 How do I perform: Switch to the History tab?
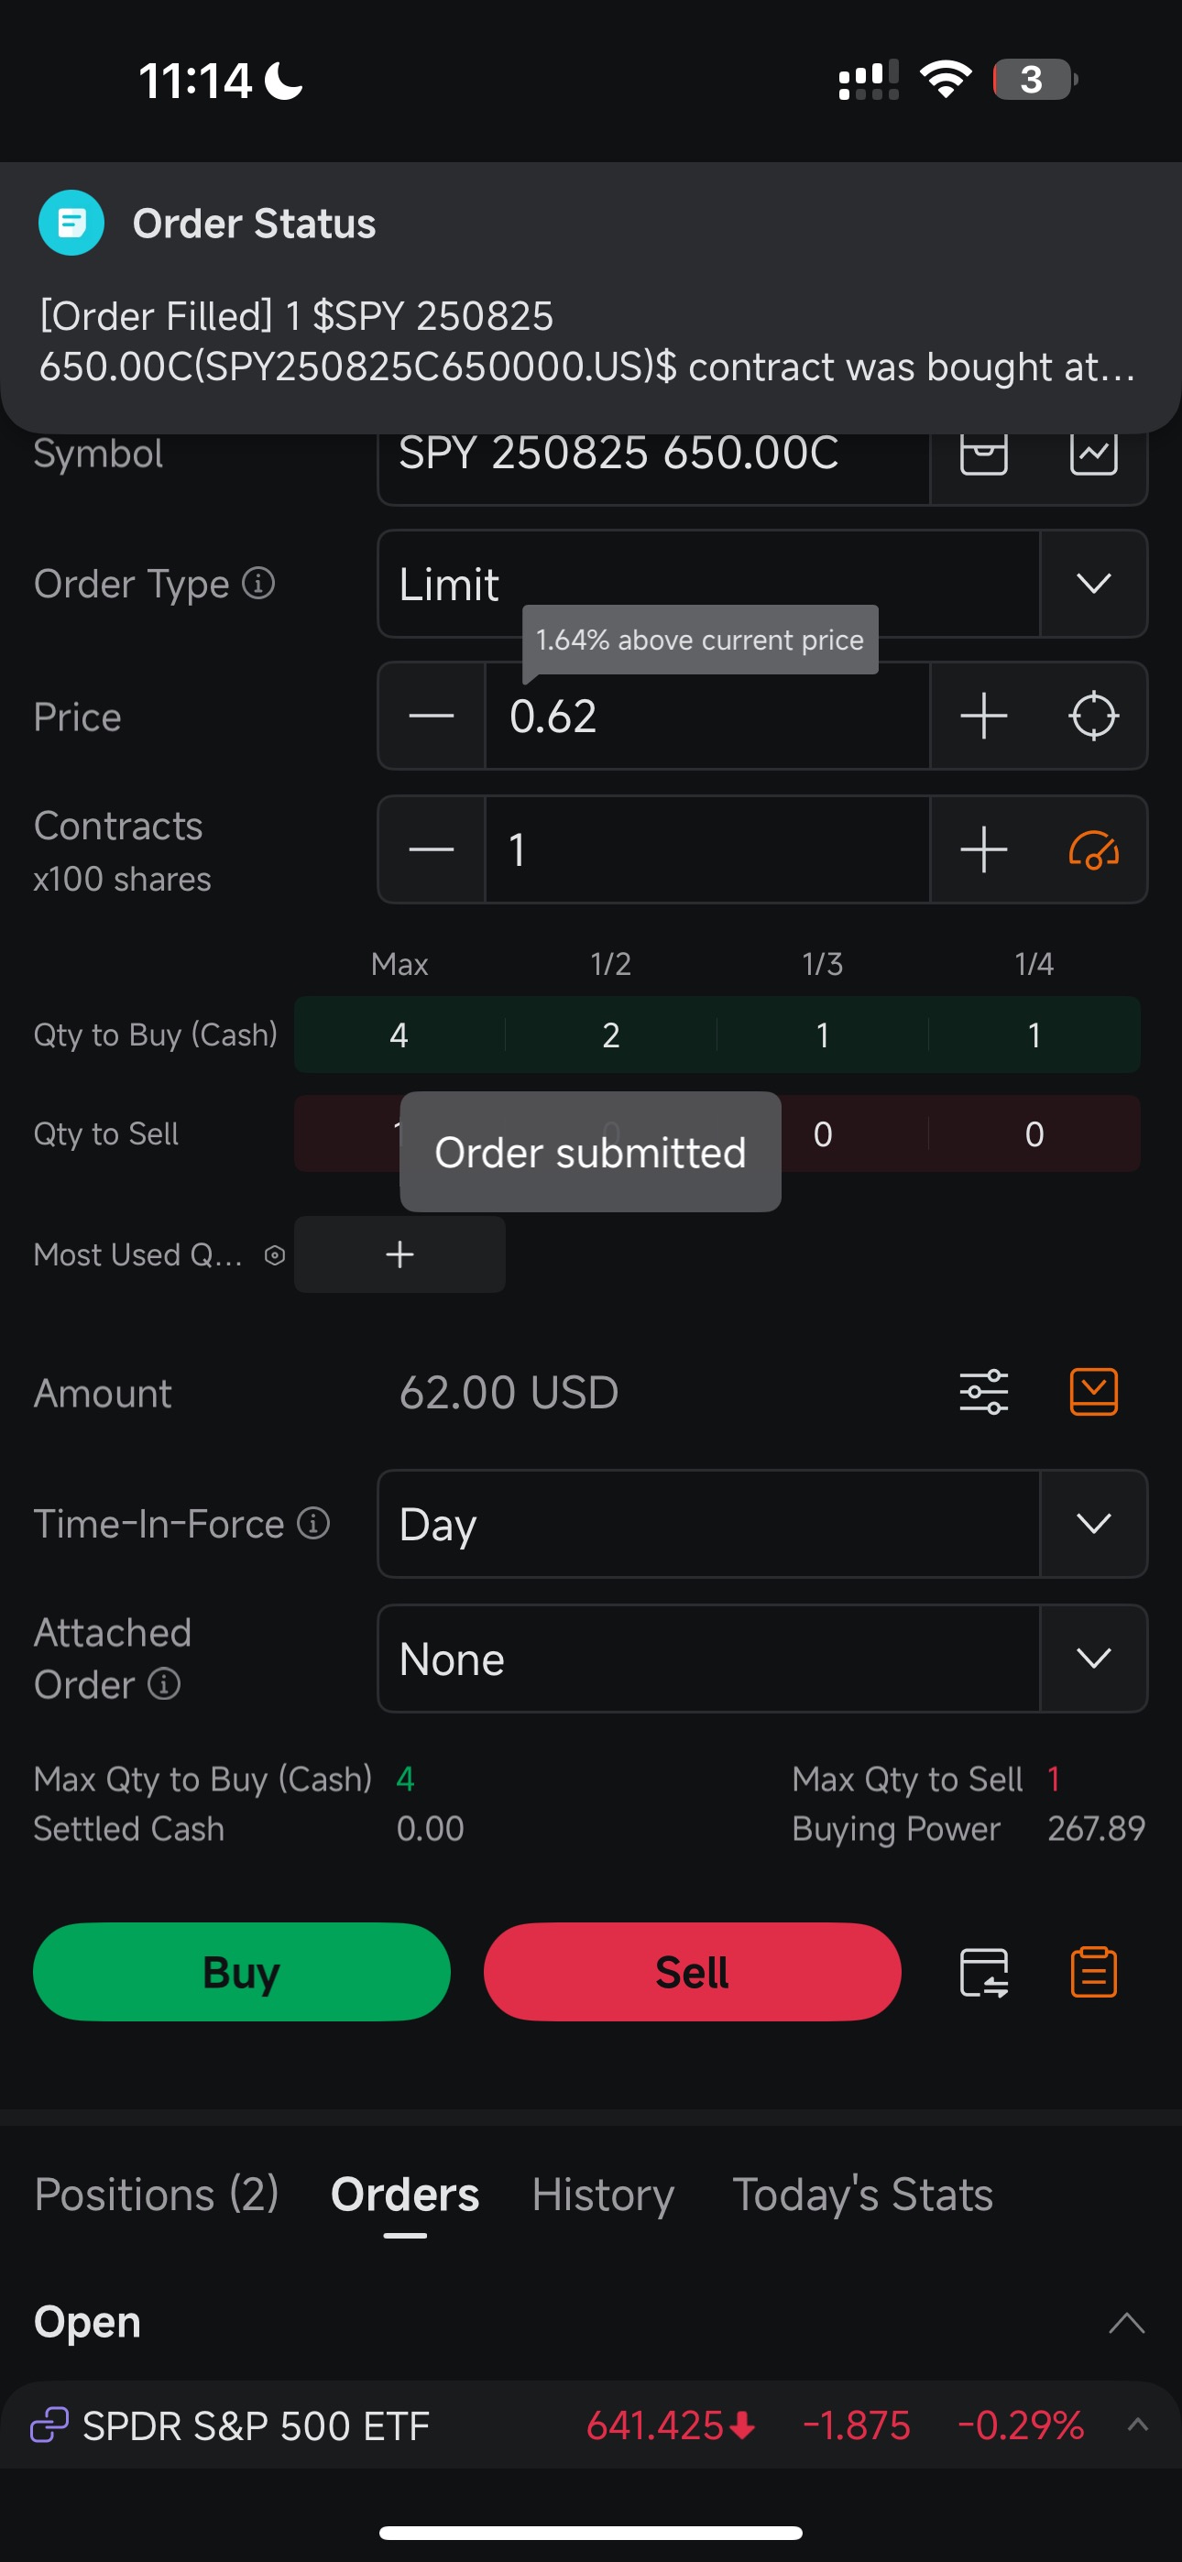(x=603, y=2194)
